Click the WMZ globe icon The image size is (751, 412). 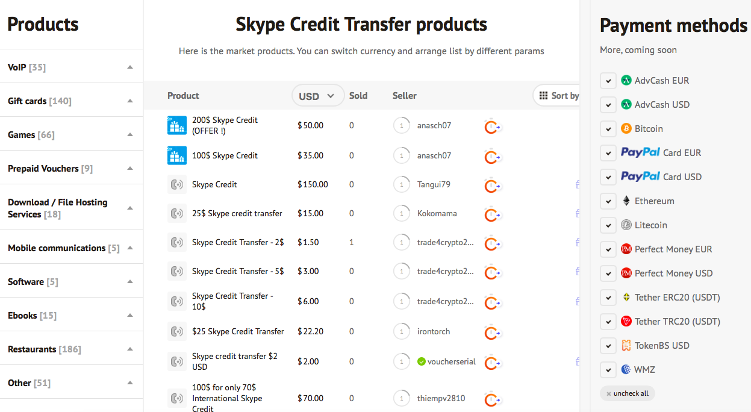(626, 370)
